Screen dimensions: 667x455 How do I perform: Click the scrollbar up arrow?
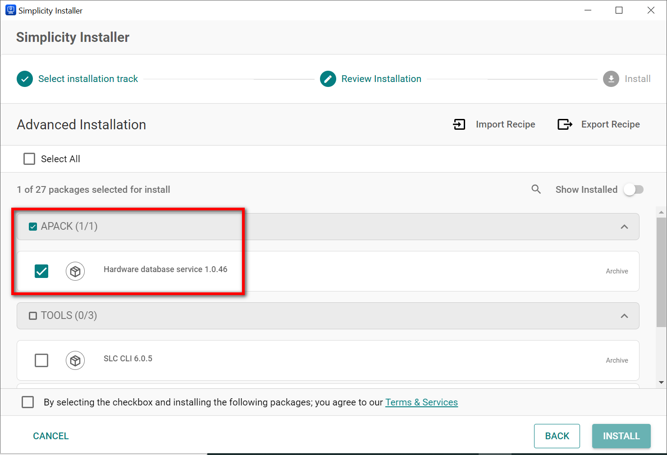coord(661,212)
